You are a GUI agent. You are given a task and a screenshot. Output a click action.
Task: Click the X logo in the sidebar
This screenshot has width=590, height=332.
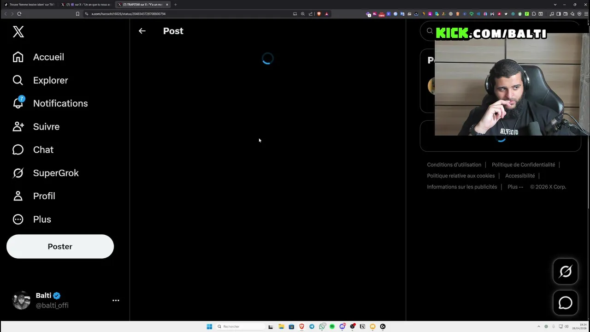point(18,31)
